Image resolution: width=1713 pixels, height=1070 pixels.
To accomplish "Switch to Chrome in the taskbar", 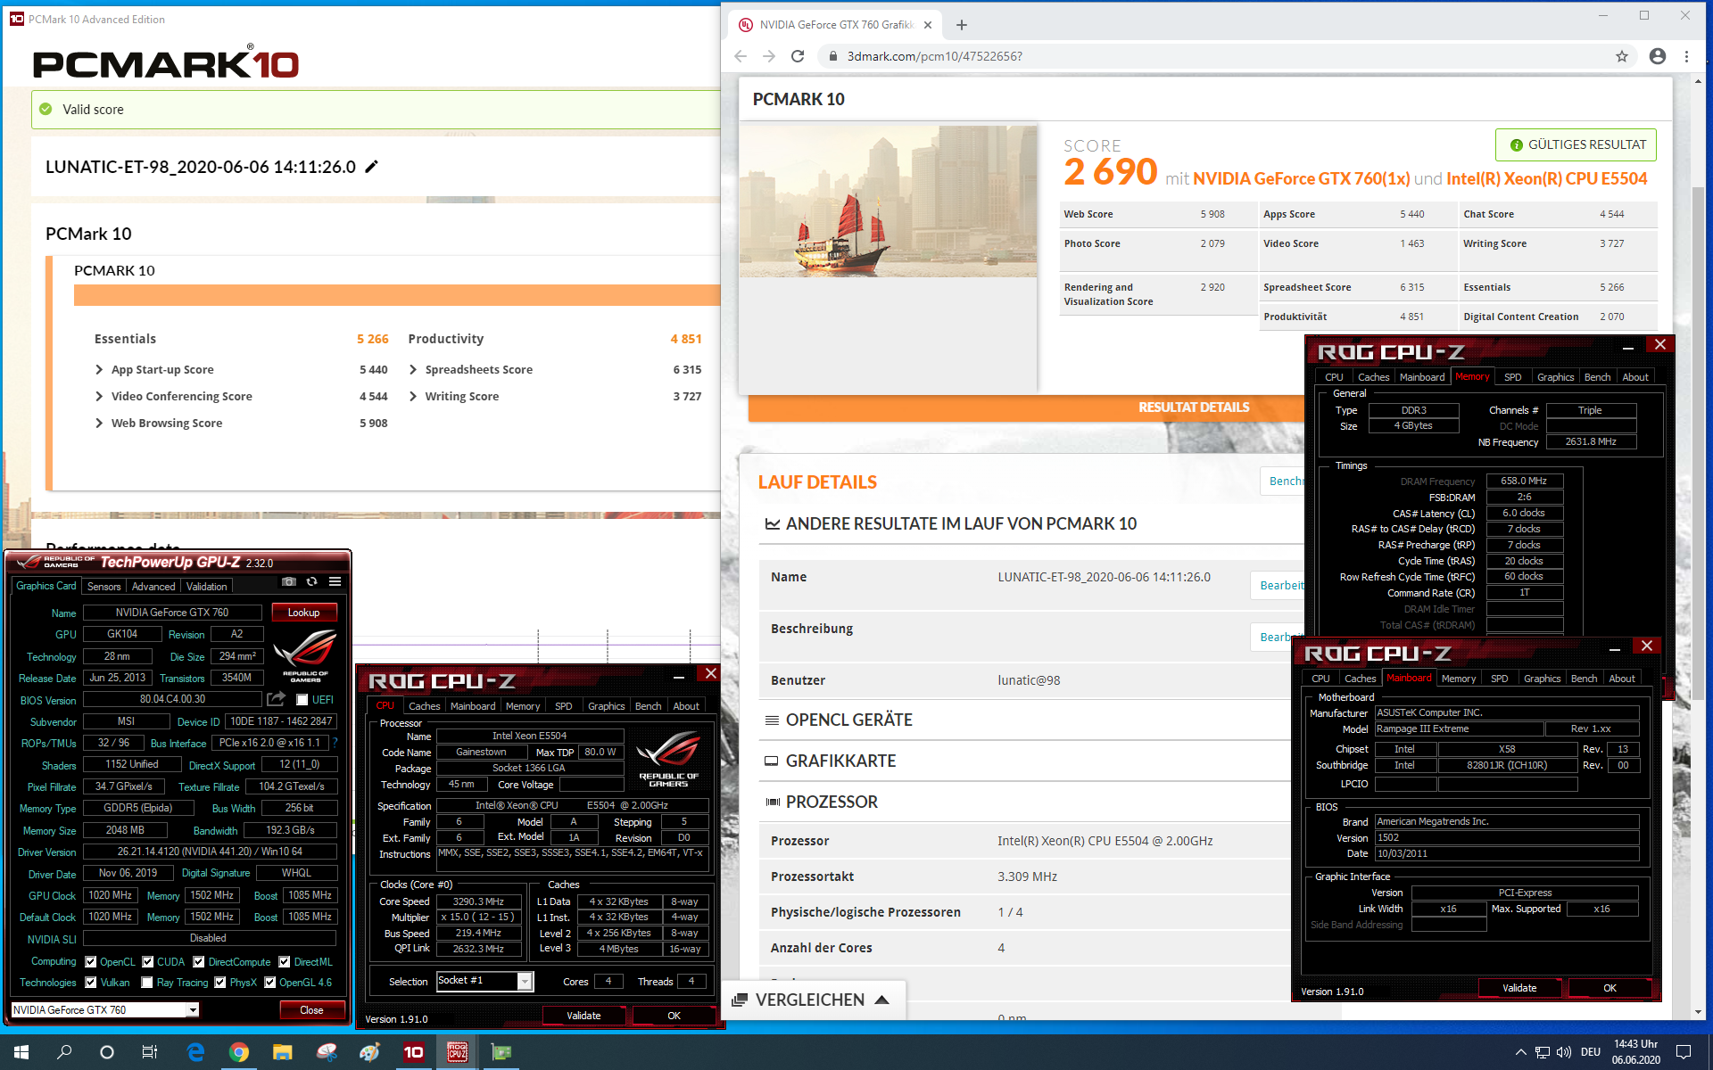I will 238,1052.
